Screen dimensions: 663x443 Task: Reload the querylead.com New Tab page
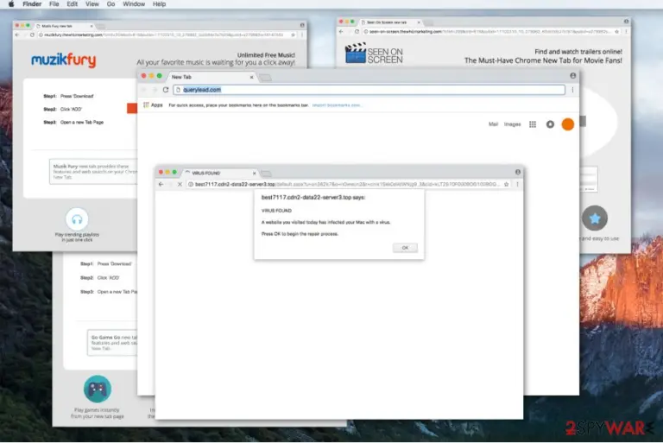click(x=166, y=90)
